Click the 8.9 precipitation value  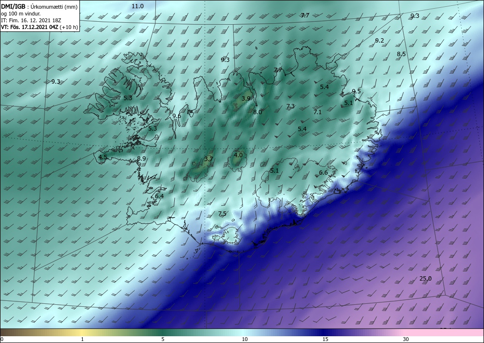141,159
